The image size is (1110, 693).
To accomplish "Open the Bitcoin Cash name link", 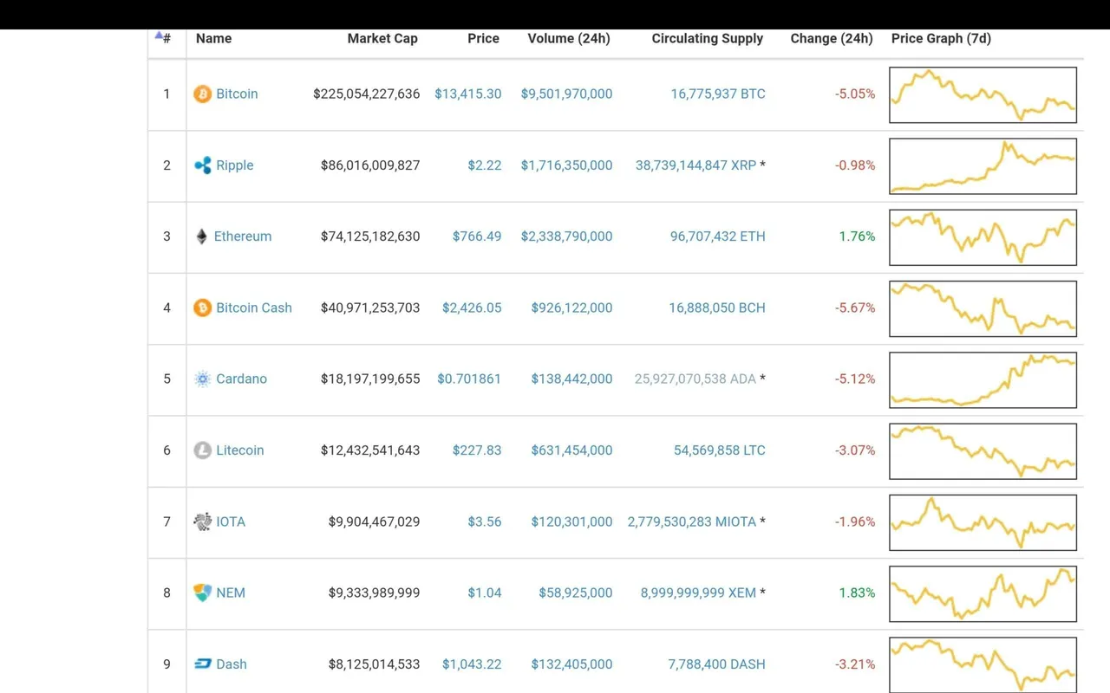I will 254,308.
